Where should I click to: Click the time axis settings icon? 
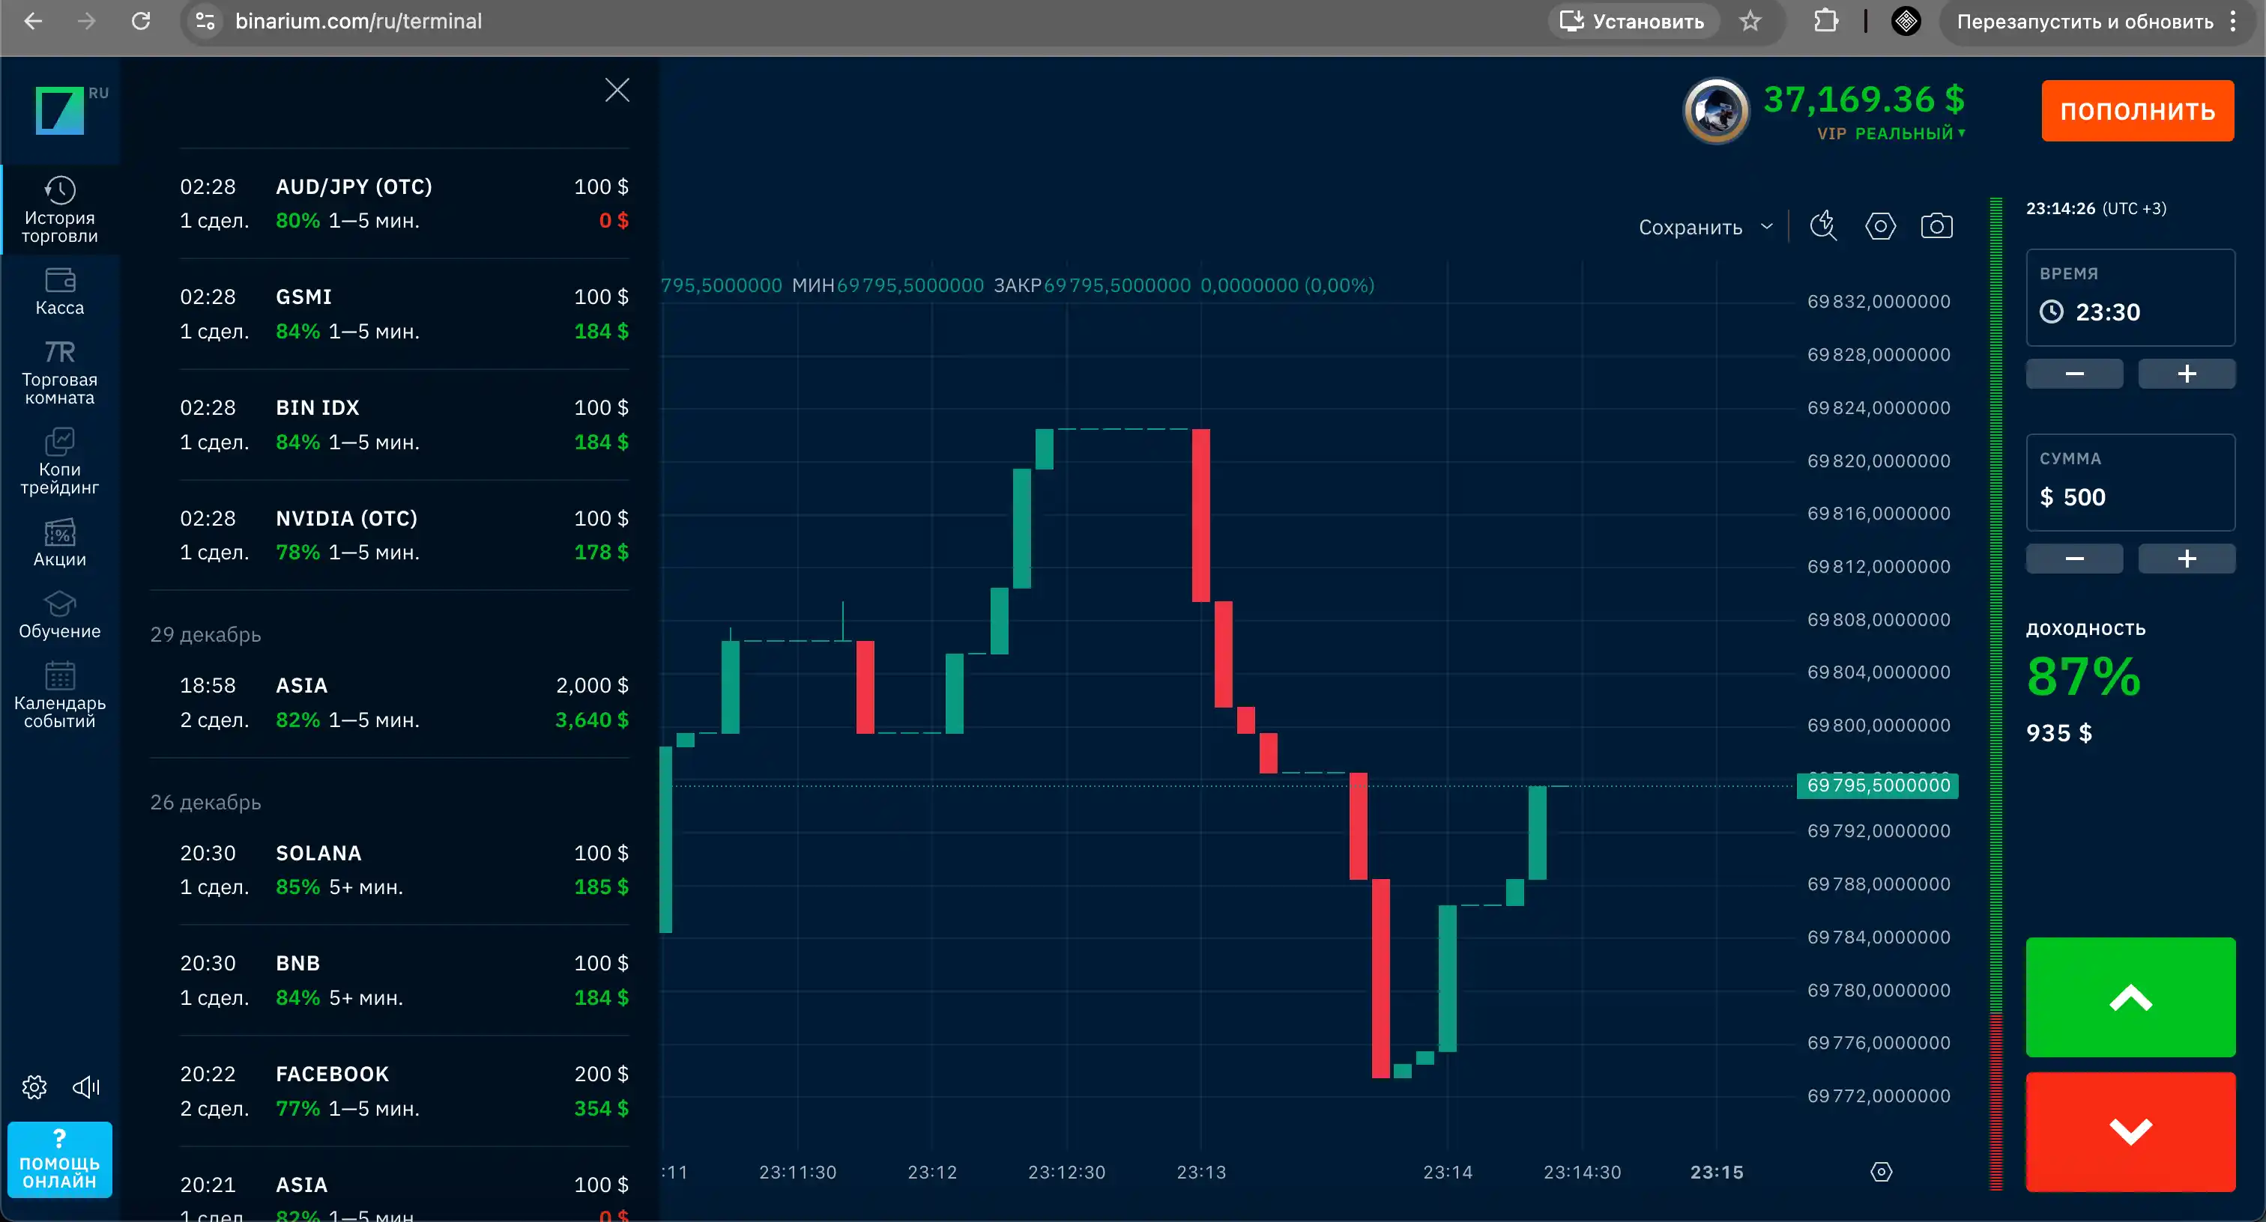[1882, 1172]
